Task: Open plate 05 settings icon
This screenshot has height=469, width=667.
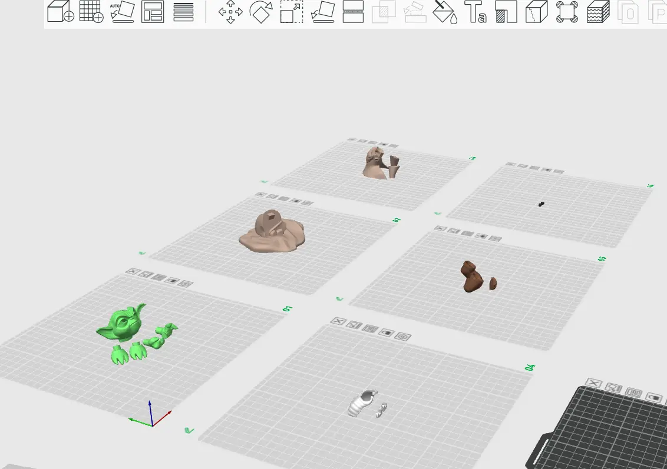Action: tap(495, 239)
